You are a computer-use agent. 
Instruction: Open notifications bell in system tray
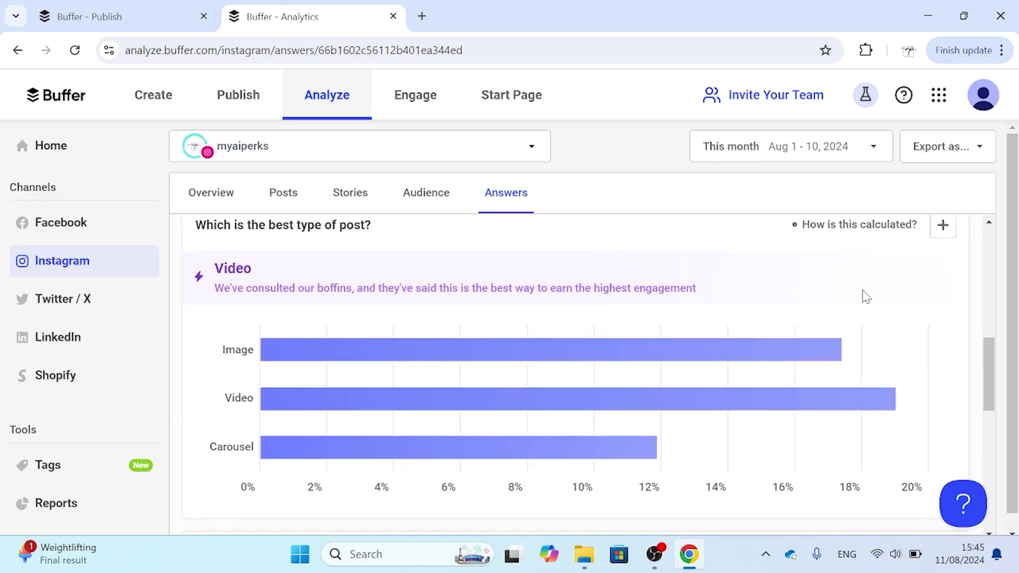click(x=997, y=554)
